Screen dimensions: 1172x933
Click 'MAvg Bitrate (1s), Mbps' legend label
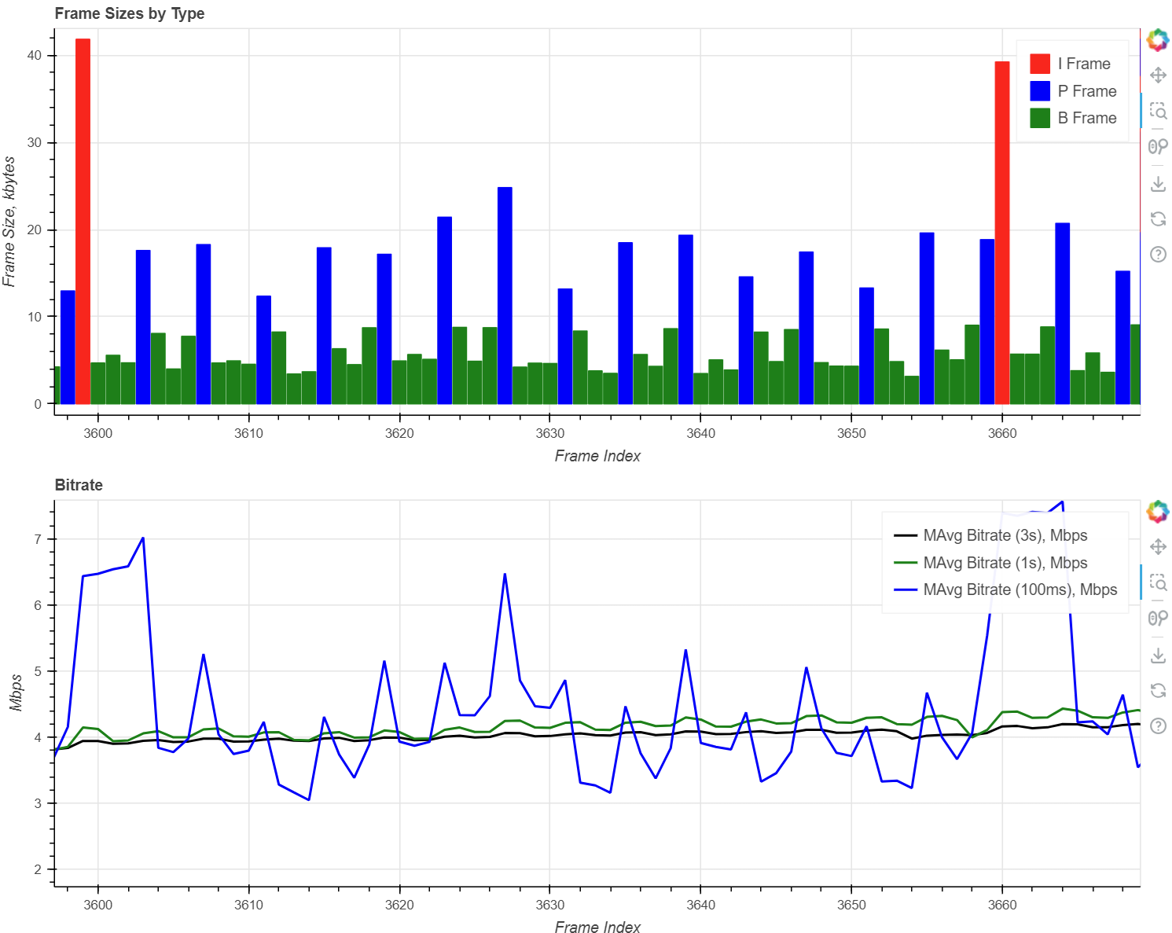[x=1005, y=563]
